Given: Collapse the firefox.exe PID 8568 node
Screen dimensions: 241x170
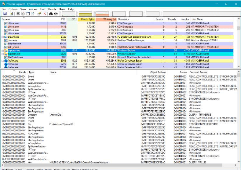Looking at the screenshot, I should click(x=3, y=61).
